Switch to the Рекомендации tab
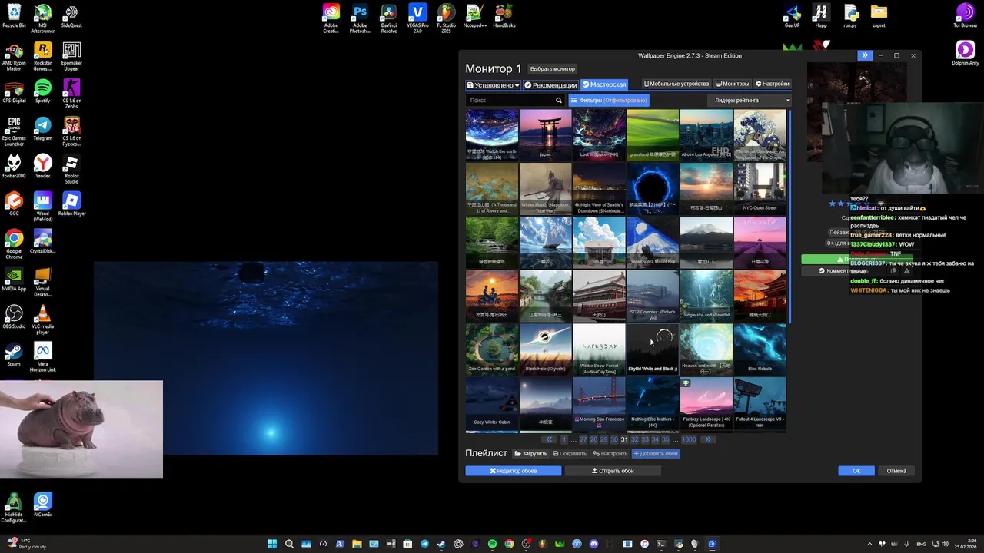This screenshot has height=553, width=984. (x=550, y=84)
